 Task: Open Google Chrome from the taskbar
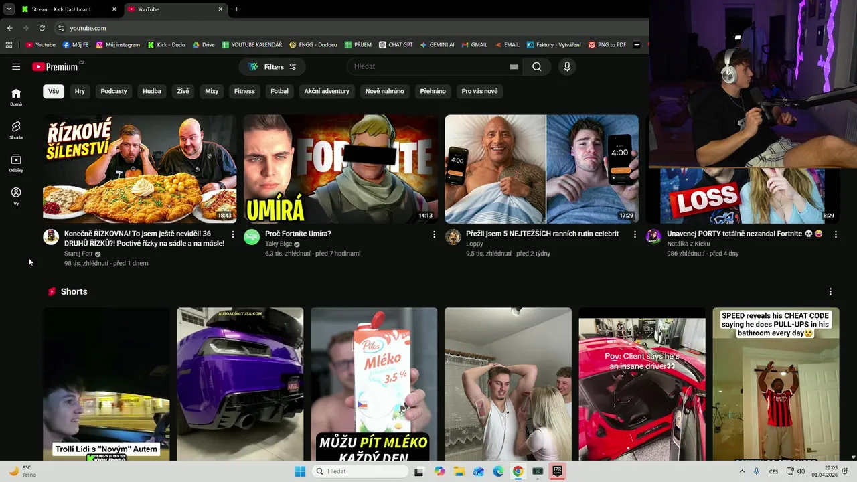tap(518, 471)
